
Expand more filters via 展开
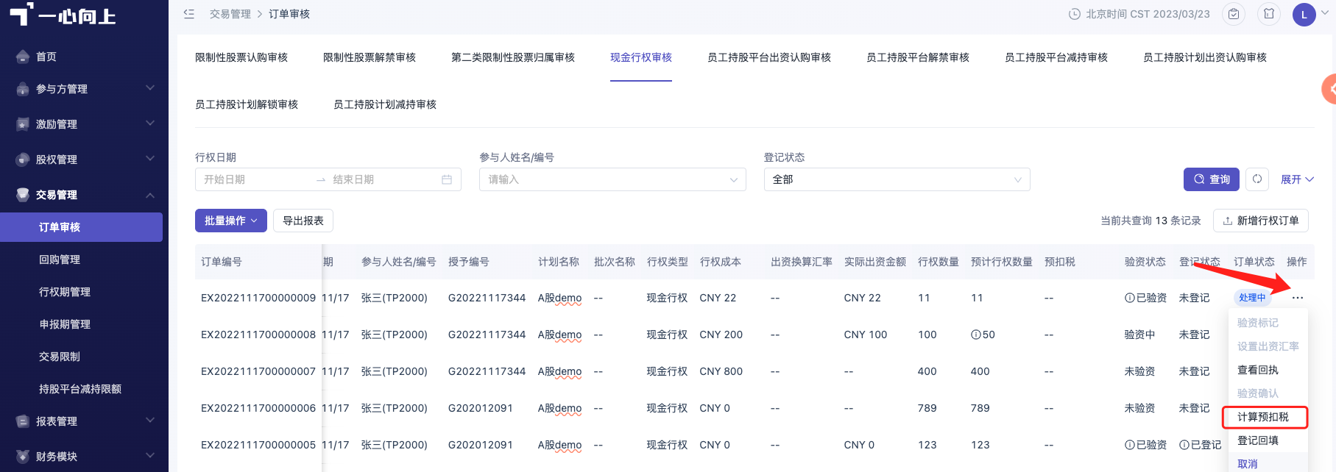(x=1297, y=179)
